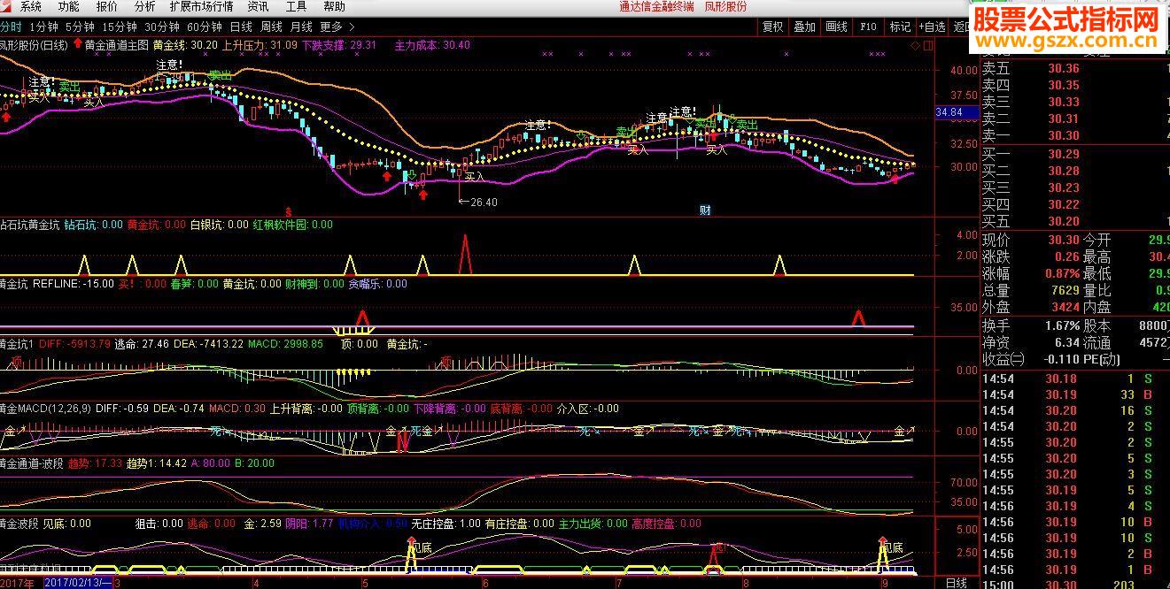Open the 功能 menu
This screenshot has height=589, width=1170.
[x=68, y=6]
